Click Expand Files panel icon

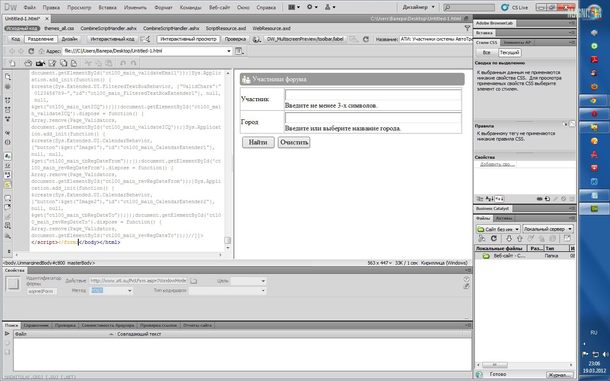click(567, 239)
